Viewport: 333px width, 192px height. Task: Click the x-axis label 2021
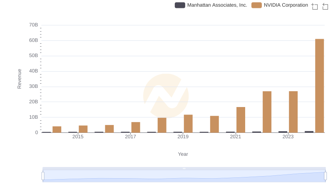236,137
